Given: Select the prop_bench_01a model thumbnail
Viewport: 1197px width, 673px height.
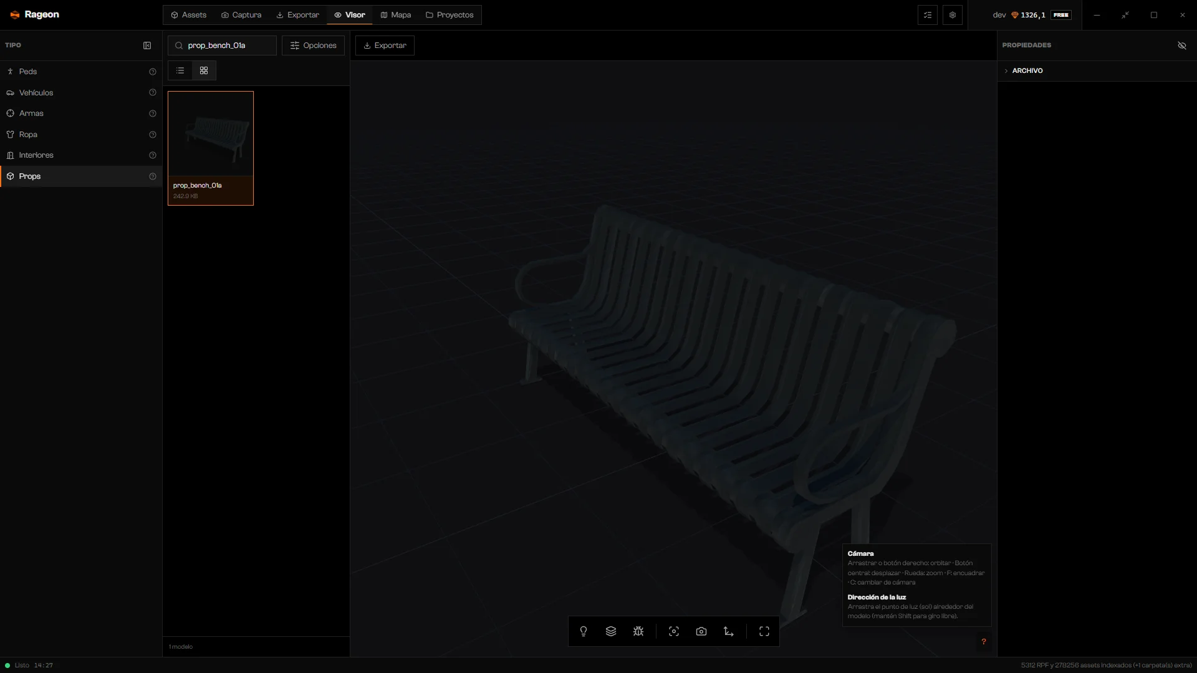Looking at the screenshot, I should click(x=211, y=148).
